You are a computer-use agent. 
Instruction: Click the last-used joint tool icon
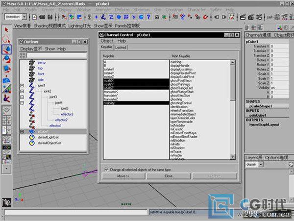pos(6,98)
